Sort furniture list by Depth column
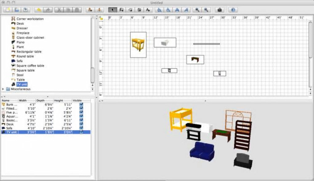 44,100
